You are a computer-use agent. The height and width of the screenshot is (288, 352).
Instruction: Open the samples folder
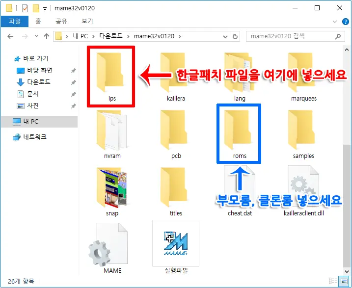[x=303, y=134]
